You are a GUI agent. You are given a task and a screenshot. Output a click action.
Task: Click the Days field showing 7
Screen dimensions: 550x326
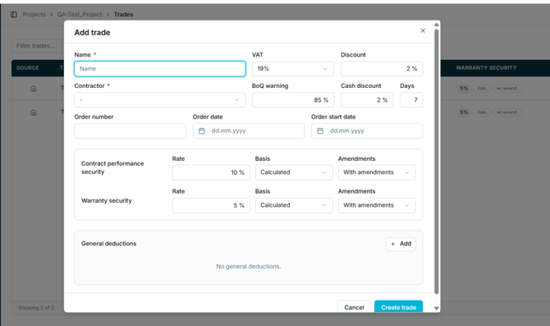pos(411,99)
